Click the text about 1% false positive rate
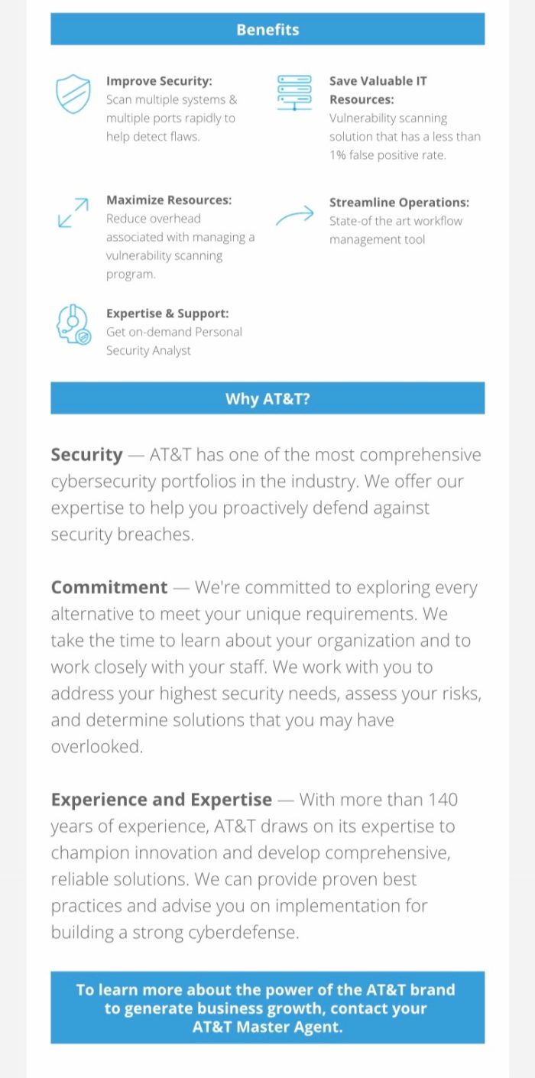This screenshot has height=1078, width=535. (x=405, y=137)
